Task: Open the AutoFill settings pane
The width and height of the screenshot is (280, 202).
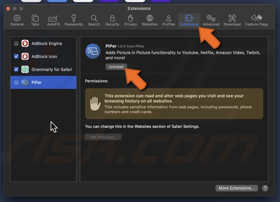Action: [53, 20]
